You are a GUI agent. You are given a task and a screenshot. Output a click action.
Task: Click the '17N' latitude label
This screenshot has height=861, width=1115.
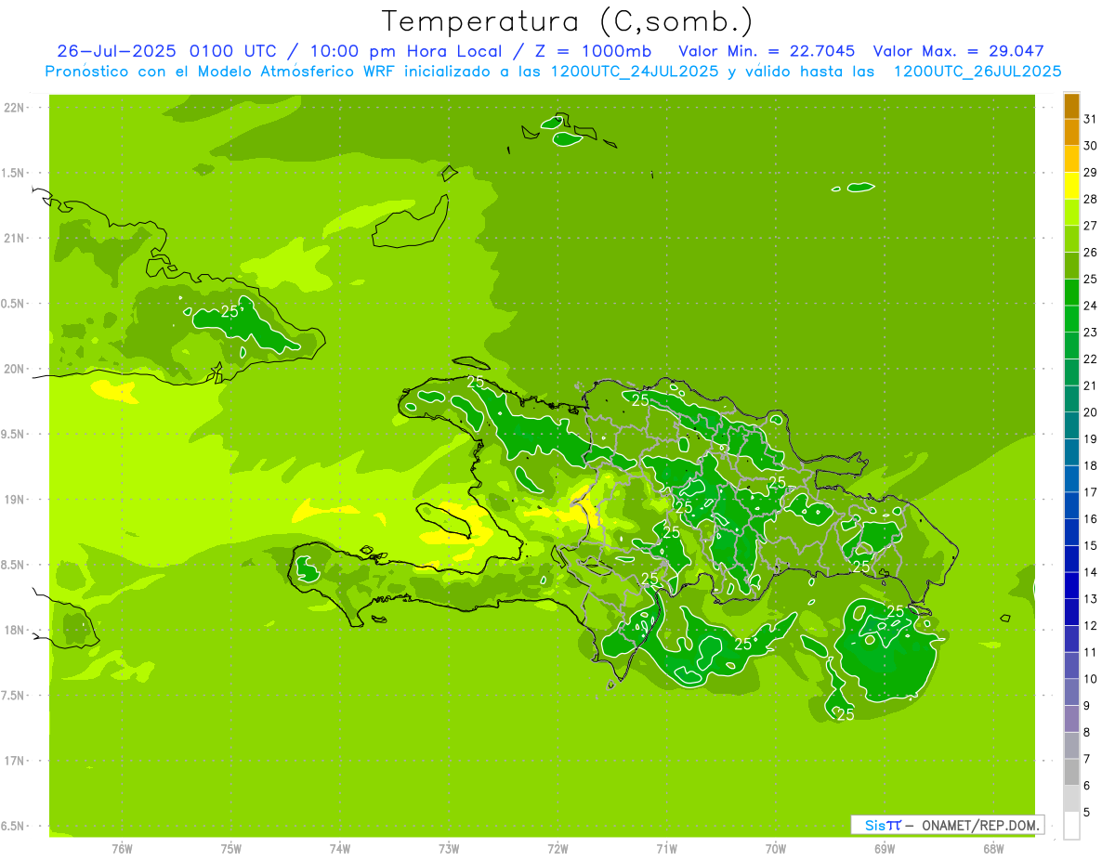16,761
